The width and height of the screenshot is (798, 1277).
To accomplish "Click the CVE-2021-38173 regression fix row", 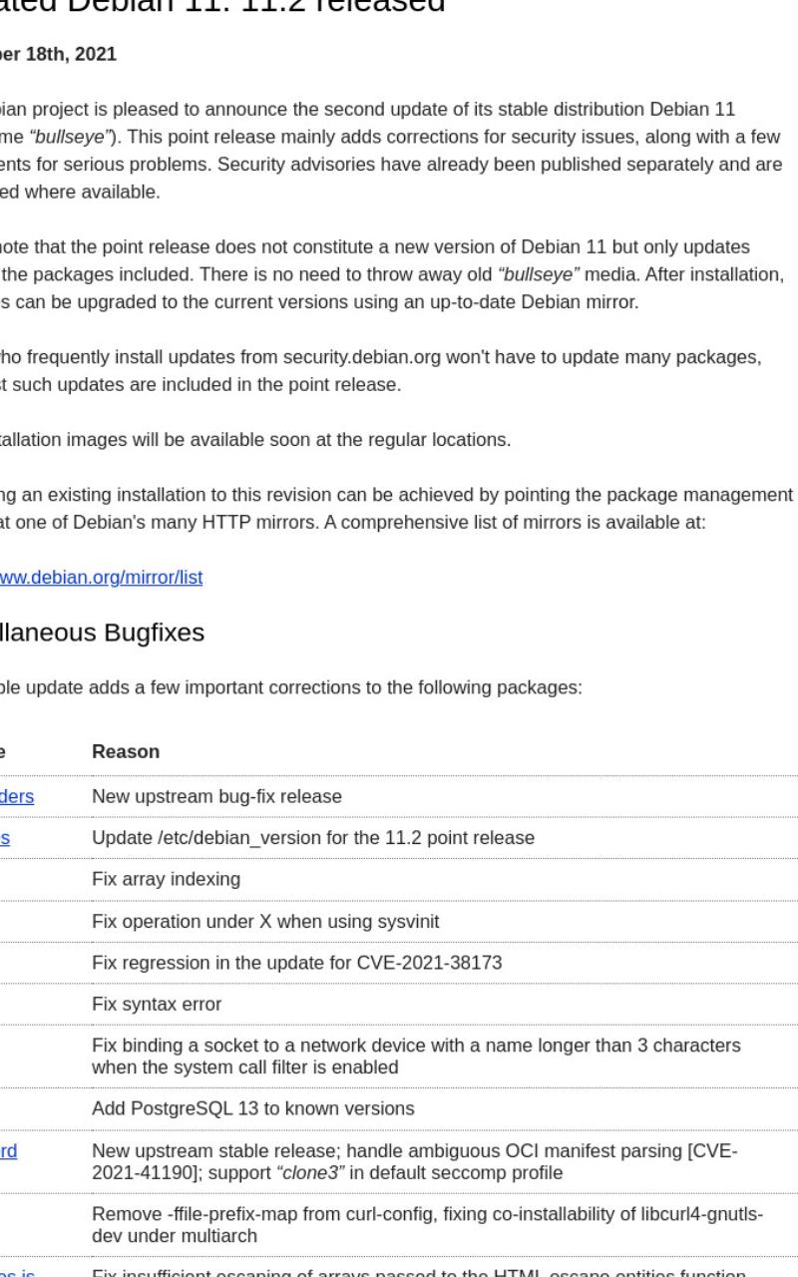I will pos(296,963).
